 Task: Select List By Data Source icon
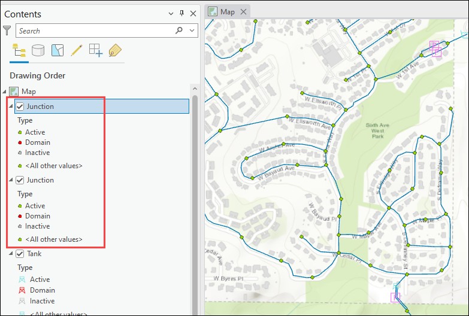(38, 50)
